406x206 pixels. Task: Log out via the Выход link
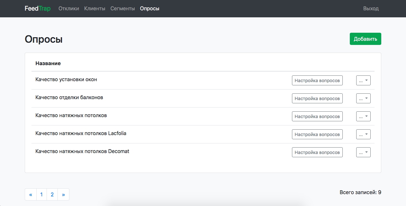[x=371, y=9]
